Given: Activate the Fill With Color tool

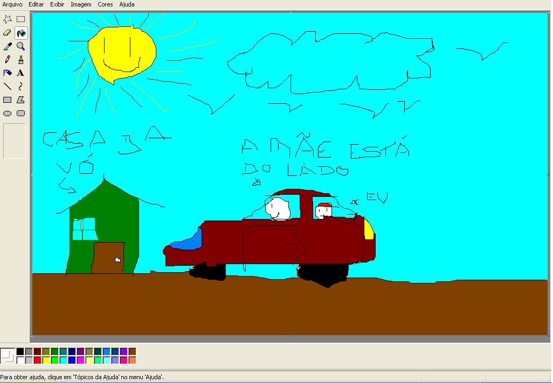Looking at the screenshot, I should [20, 32].
